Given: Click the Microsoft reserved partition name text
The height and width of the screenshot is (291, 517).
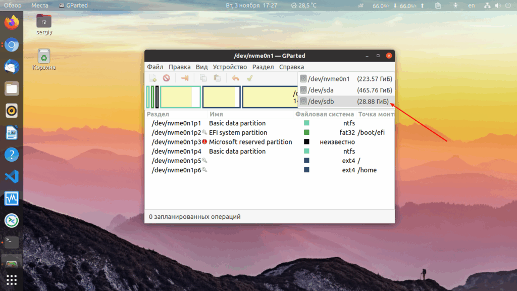Looking at the screenshot, I should 250,142.
